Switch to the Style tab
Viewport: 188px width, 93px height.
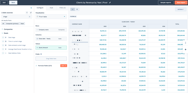51,8
